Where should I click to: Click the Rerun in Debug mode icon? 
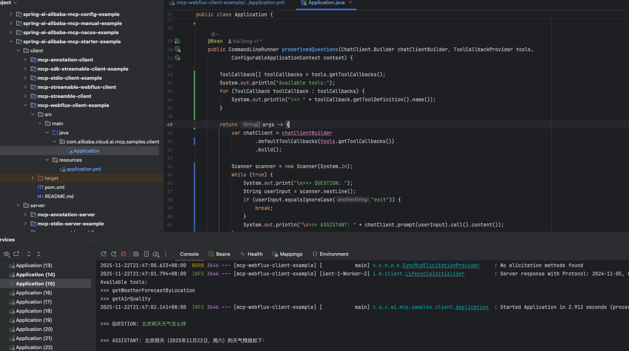[114, 254]
